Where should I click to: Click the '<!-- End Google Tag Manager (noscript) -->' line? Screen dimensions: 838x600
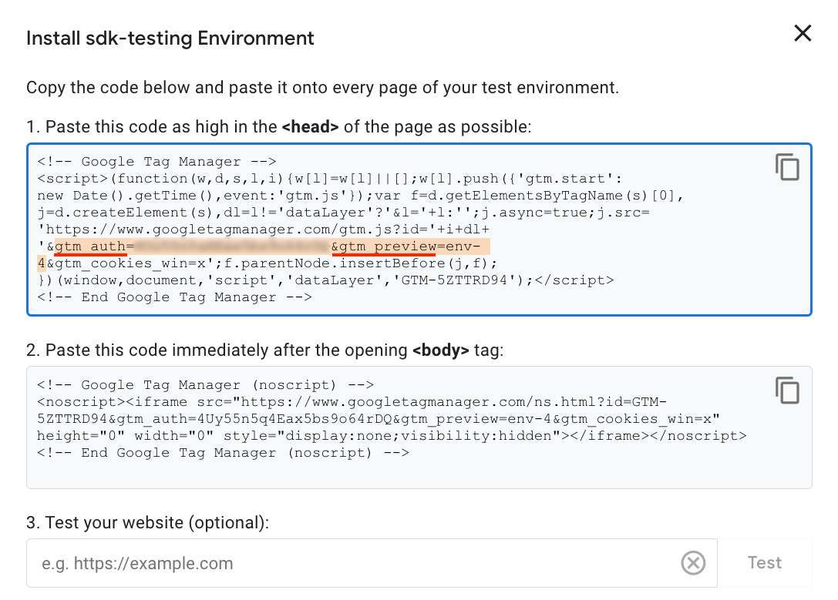click(223, 452)
